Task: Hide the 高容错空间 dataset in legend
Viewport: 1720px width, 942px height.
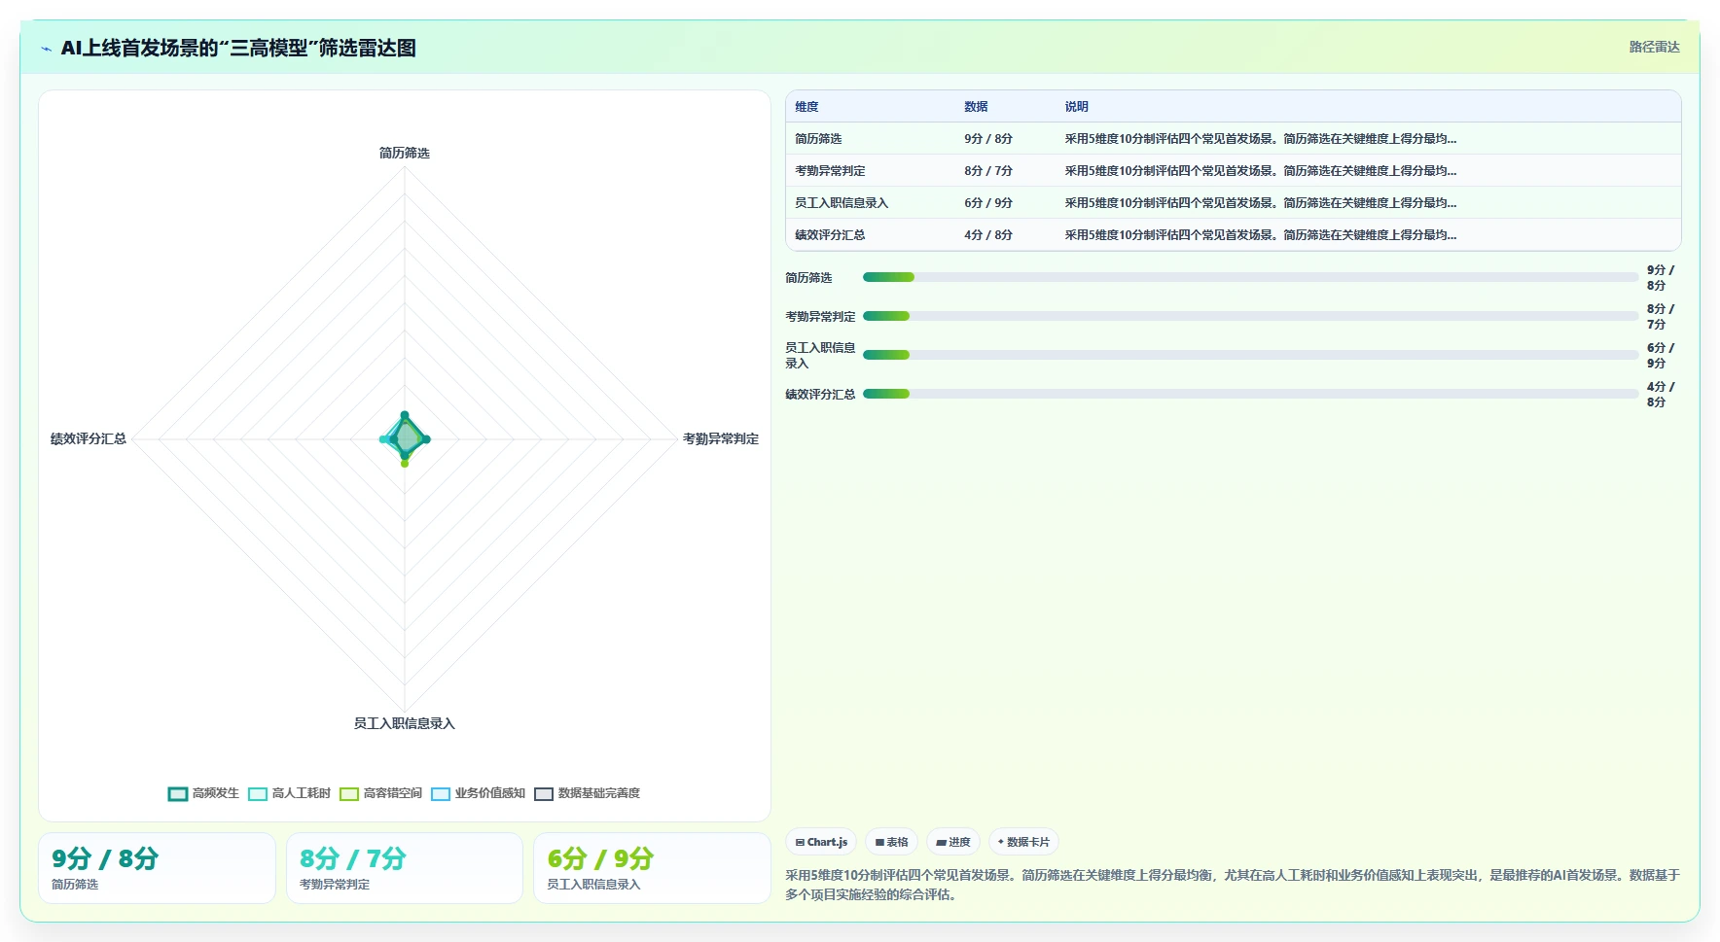Action: click(381, 793)
